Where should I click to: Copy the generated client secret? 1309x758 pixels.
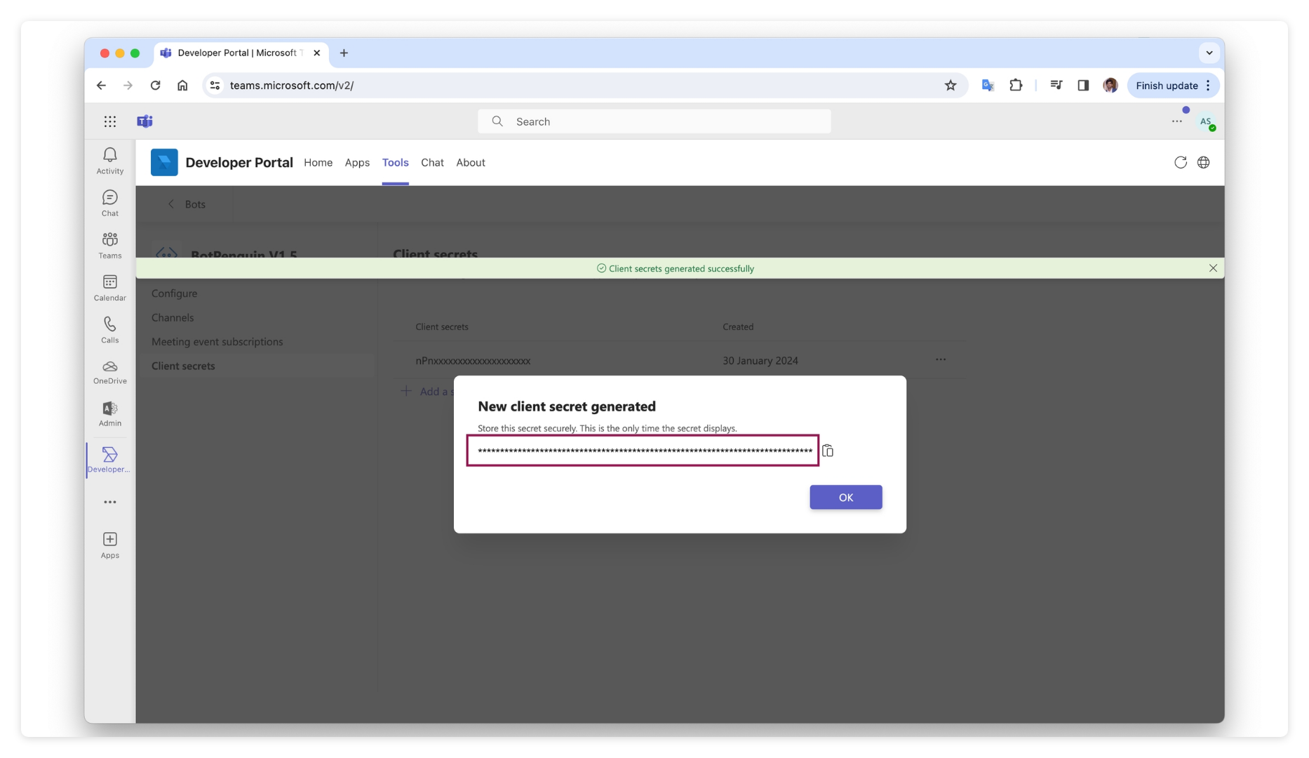828,451
